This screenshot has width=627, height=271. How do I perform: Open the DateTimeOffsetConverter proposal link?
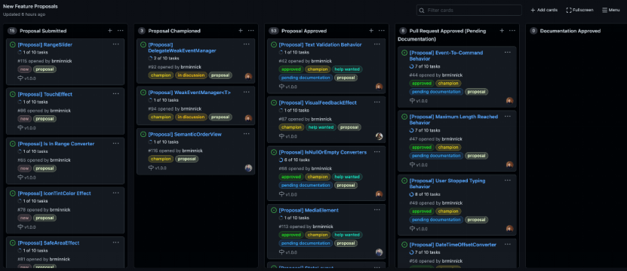[453, 245]
